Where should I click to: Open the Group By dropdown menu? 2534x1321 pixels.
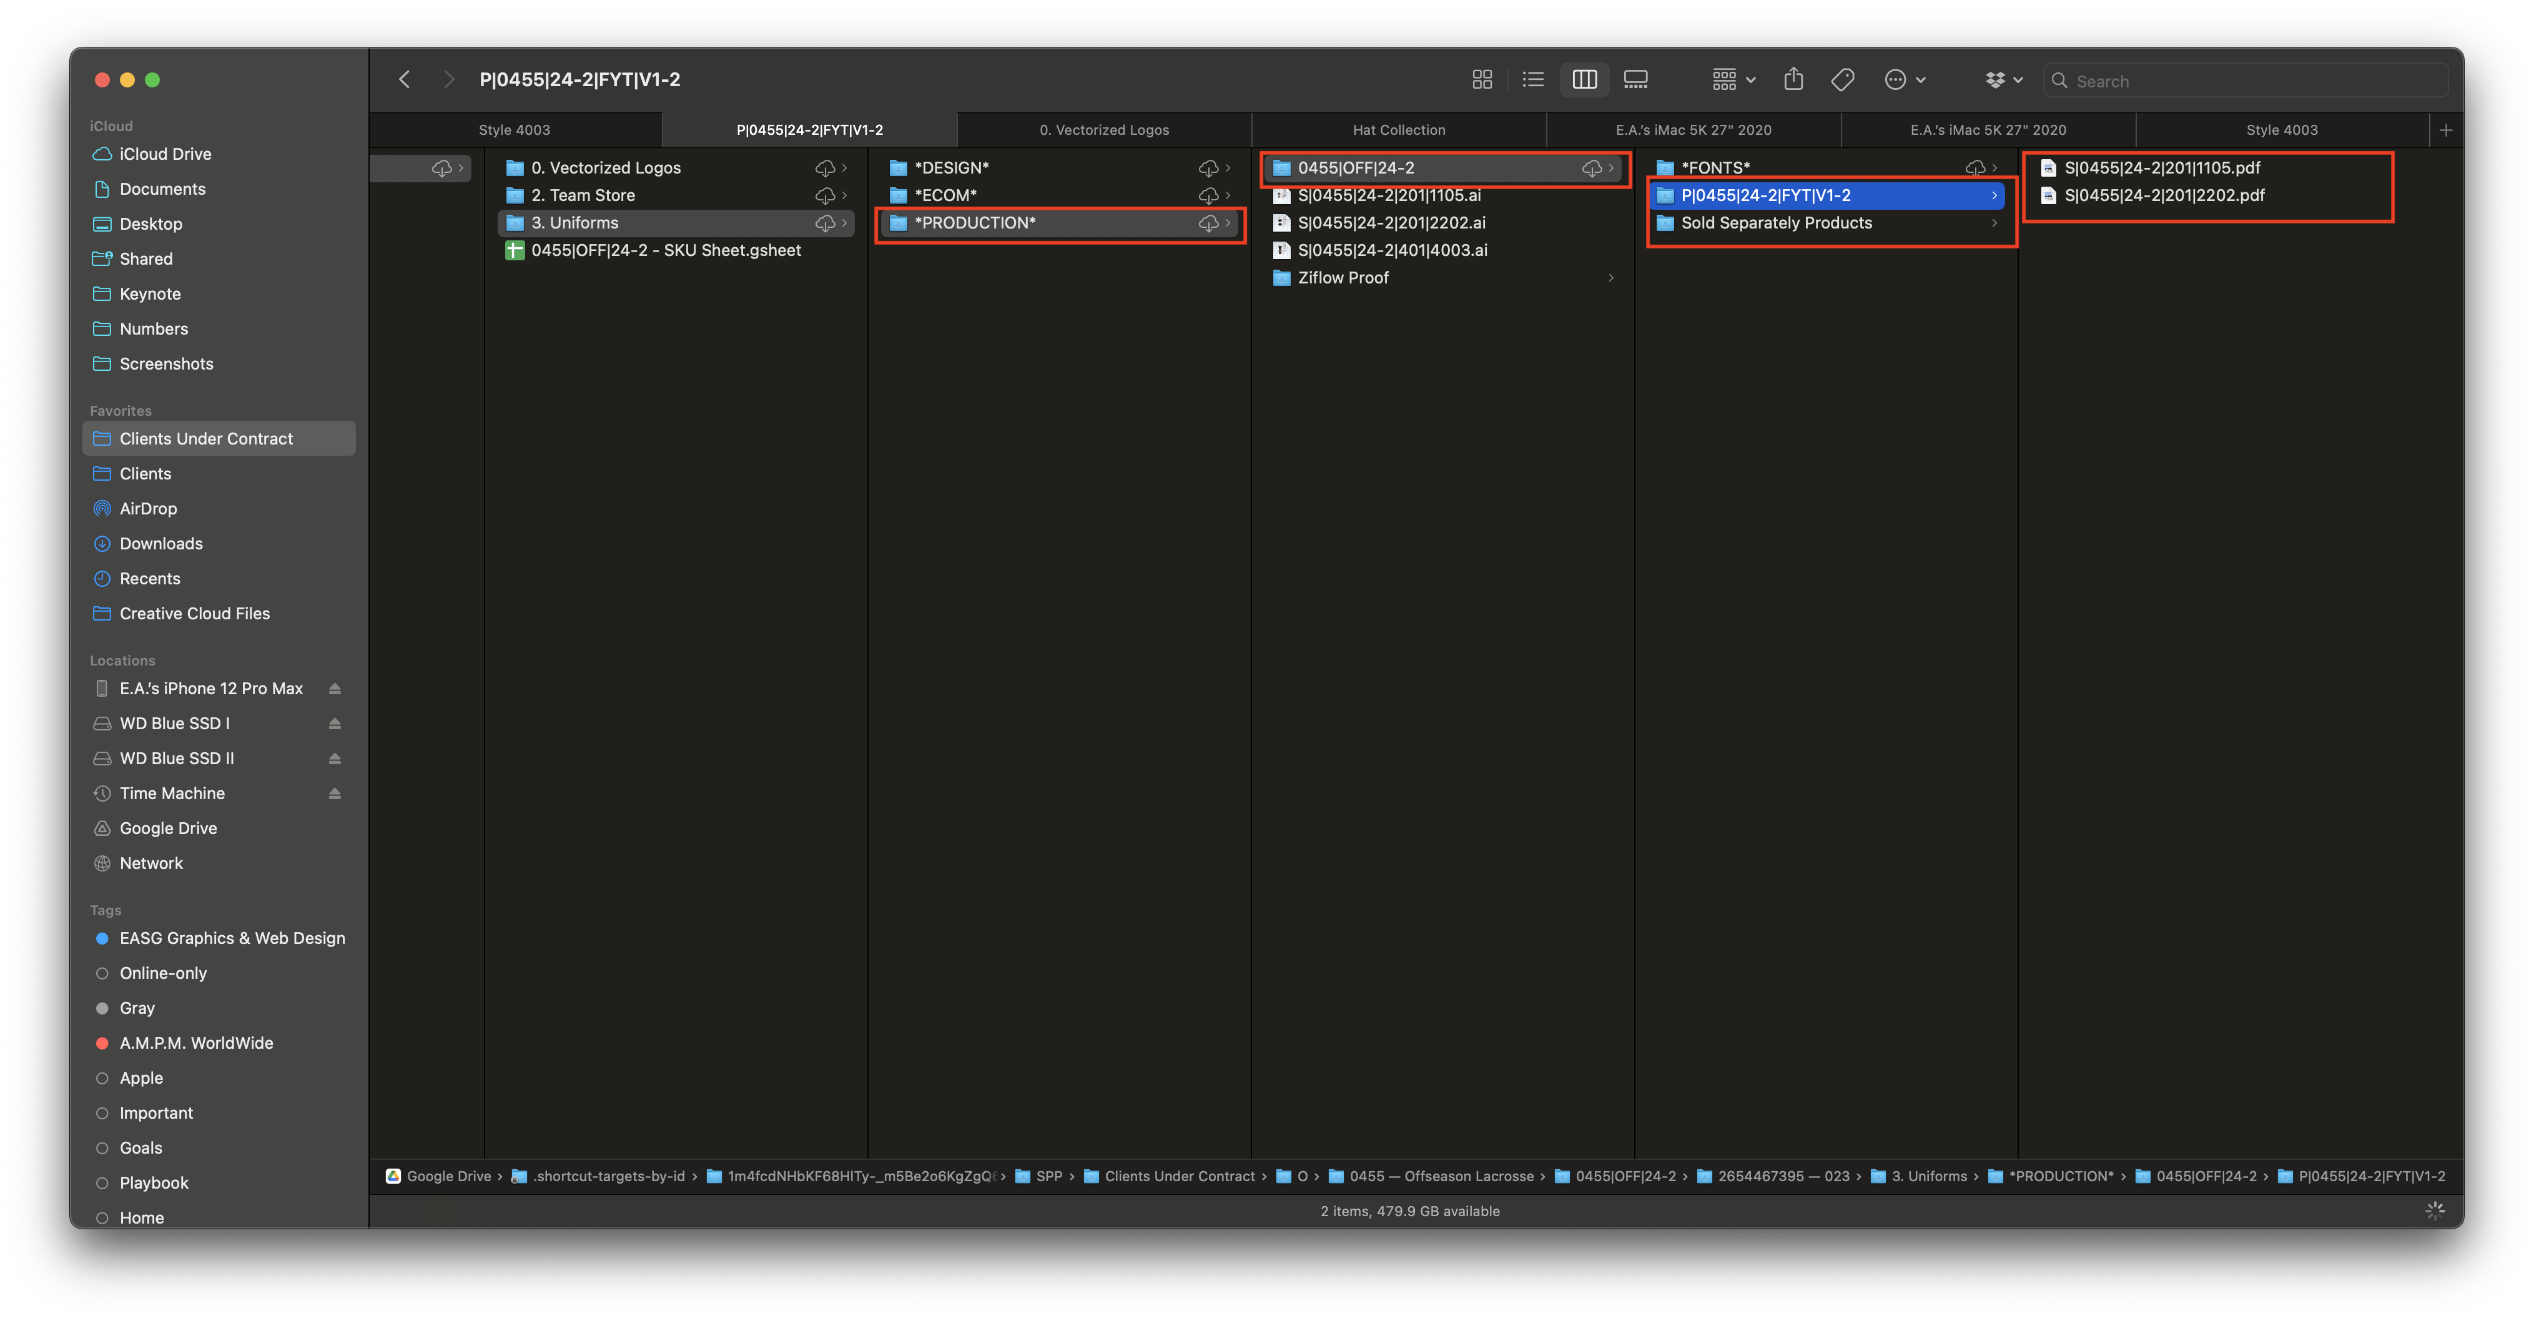[1733, 80]
